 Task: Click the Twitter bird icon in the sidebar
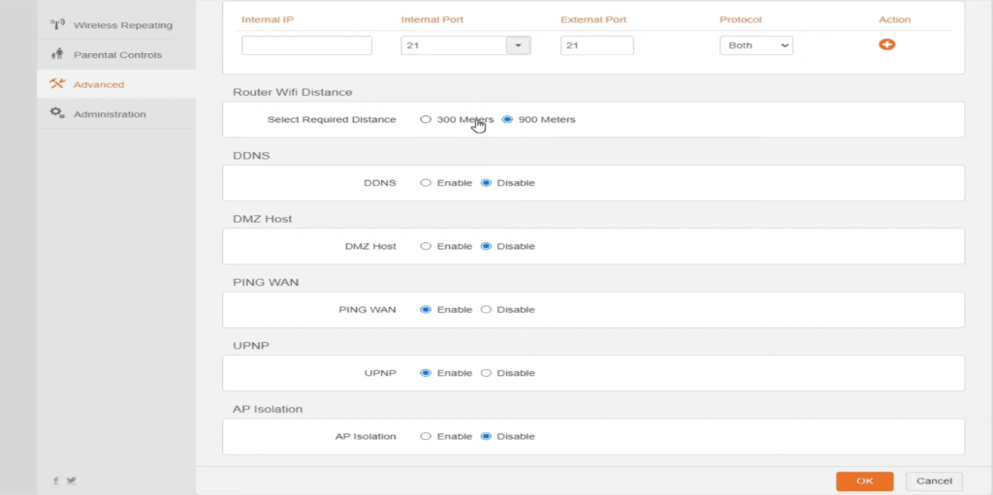click(x=71, y=480)
